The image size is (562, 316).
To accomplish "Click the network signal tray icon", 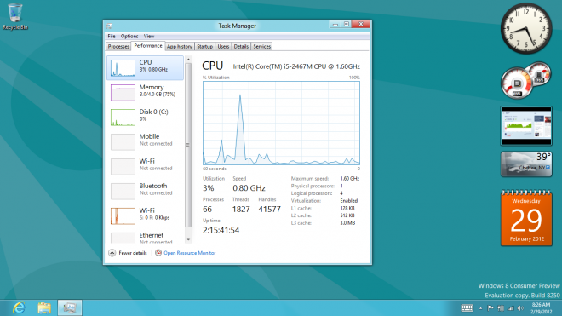I will coord(511,308).
